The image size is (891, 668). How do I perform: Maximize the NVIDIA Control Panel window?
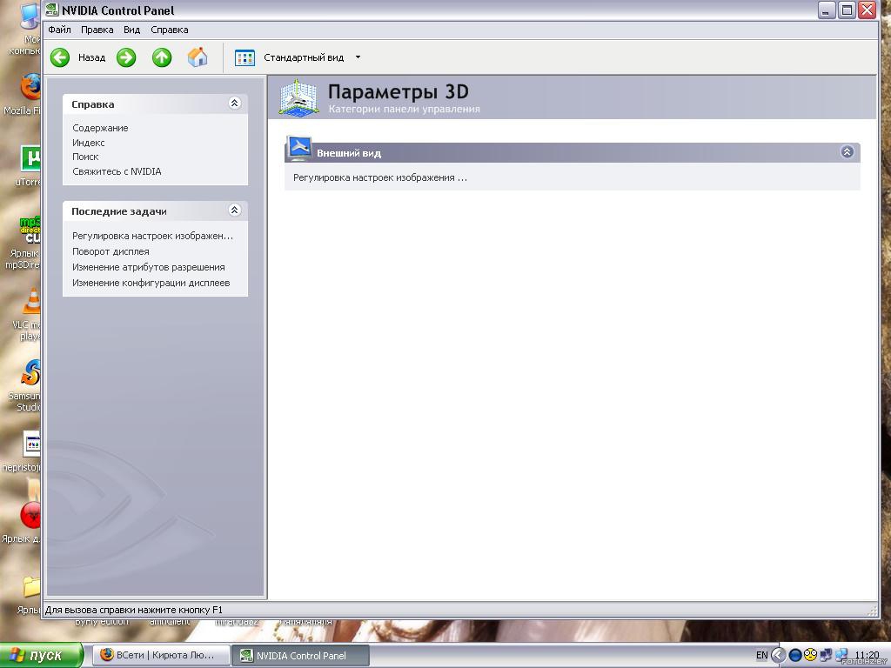click(x=847, y=10)
